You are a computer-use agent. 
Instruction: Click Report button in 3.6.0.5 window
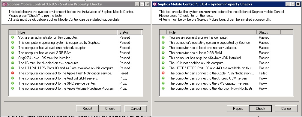point(87,109)
